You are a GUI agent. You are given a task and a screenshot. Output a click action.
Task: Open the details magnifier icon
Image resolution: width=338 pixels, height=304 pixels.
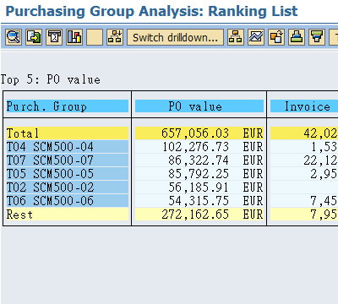tap(14, 37)
